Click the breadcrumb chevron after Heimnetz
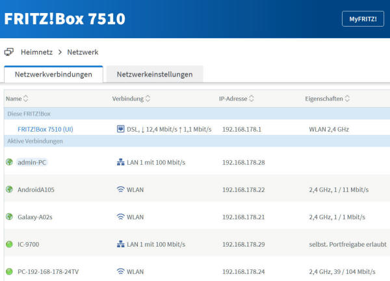Image resolution: width=390 pixels, height=281 pixels. 60,52
